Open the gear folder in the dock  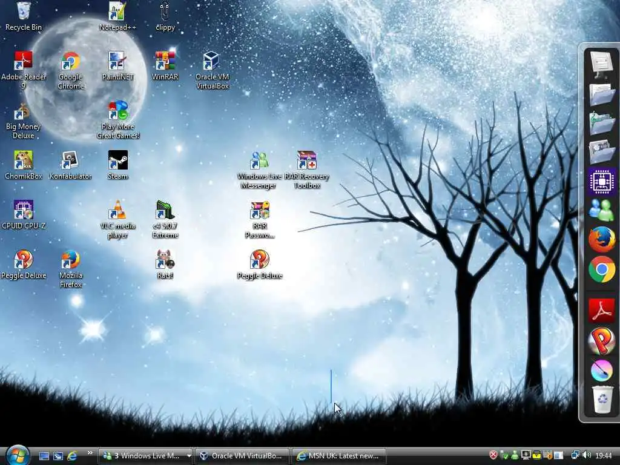tap(601, 151)
